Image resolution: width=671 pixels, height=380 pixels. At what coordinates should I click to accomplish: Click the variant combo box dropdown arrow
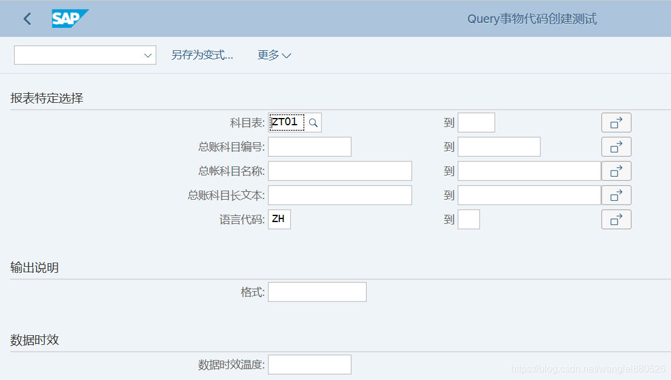coord(149,54)
